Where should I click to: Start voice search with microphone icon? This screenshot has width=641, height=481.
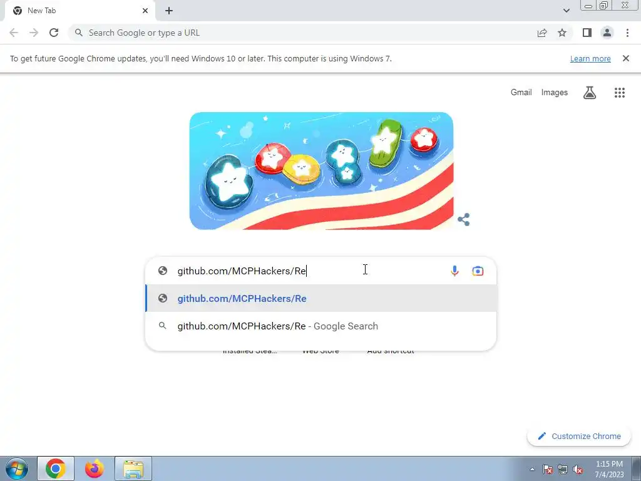click(454, 271)
